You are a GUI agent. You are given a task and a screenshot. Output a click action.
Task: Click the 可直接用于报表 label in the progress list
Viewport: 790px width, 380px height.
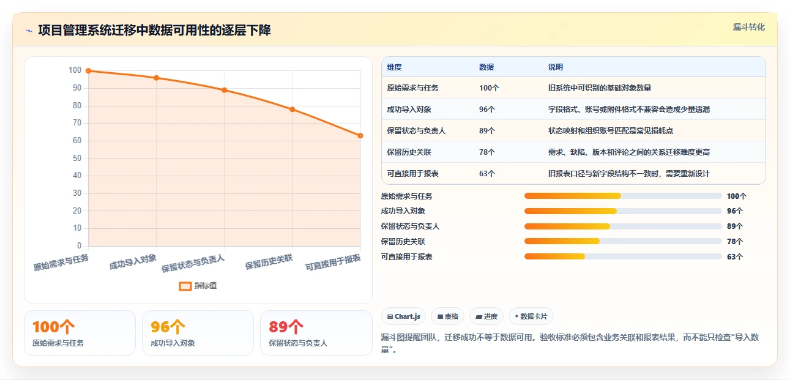[x=406, y=257]
